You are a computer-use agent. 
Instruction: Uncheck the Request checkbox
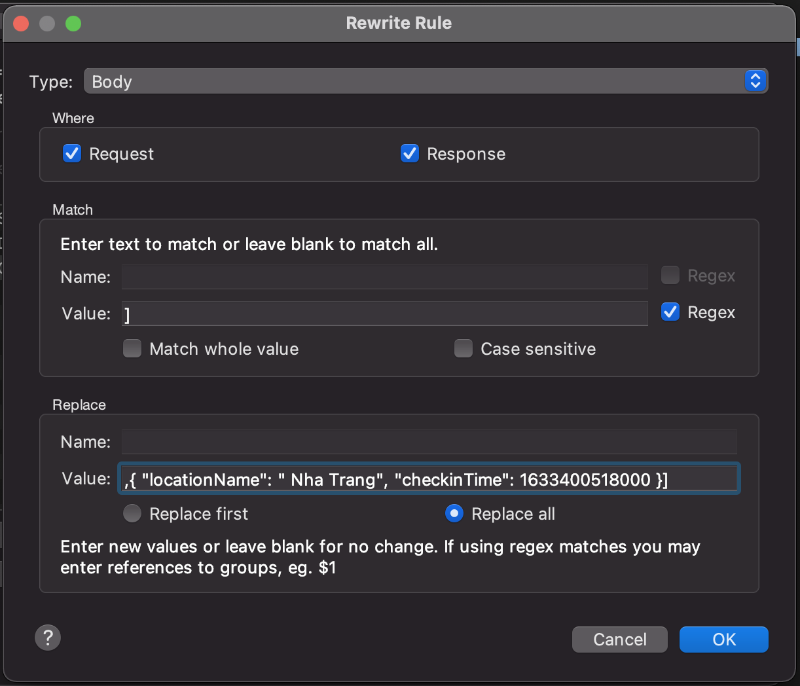(x=72, y=153)
